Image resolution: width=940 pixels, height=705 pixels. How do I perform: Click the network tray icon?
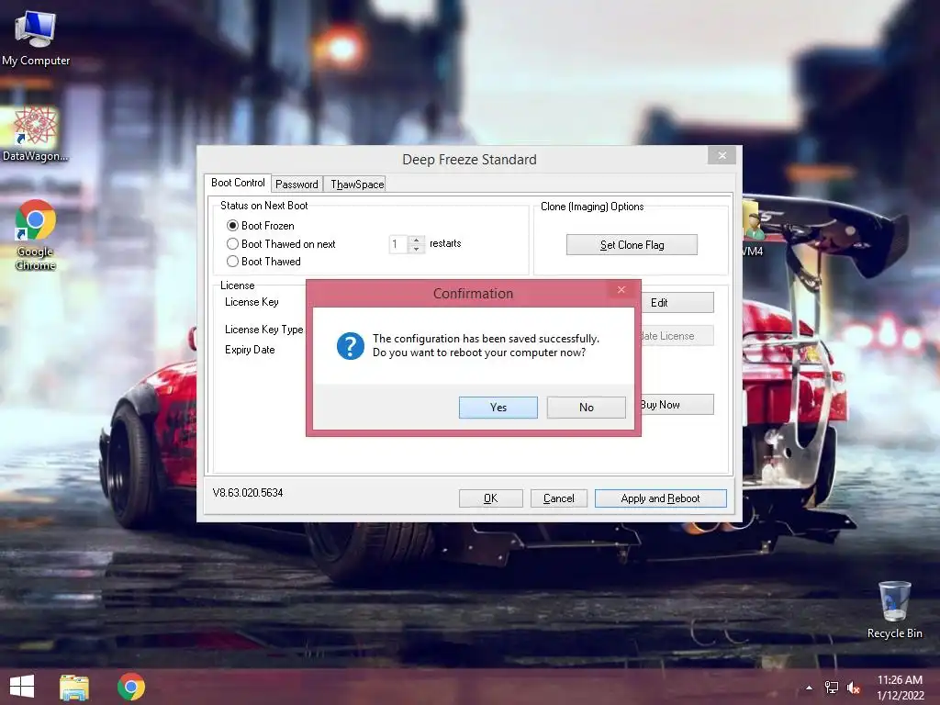click(x=832, y=688)
